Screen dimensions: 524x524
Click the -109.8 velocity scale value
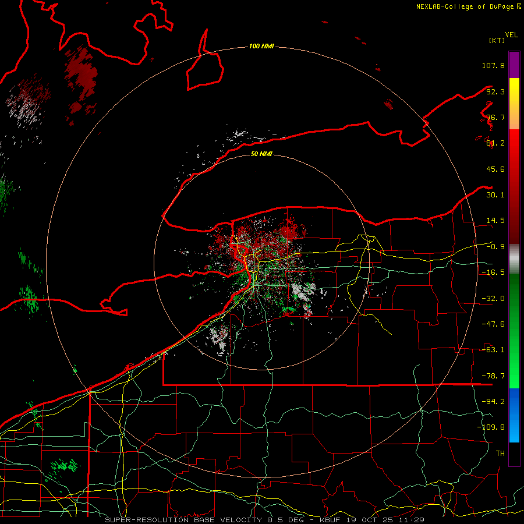(491, 427)
